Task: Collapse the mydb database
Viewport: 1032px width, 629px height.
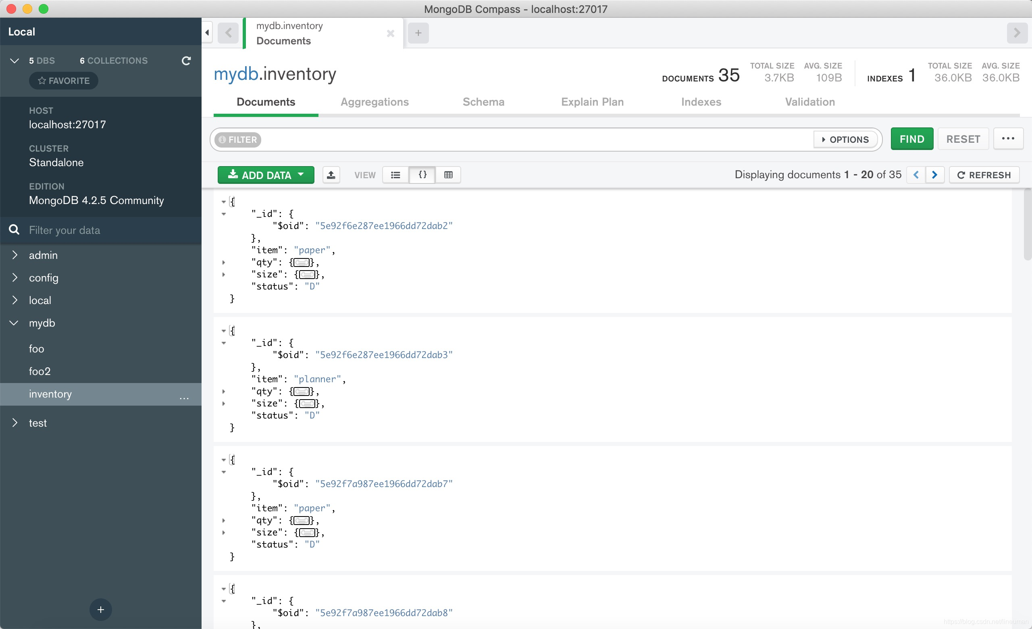Action: tap(14, 323)
